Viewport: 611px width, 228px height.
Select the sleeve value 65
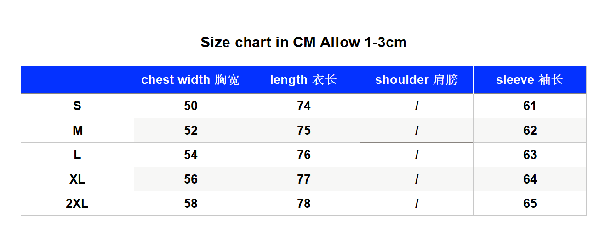coord(530,204)
